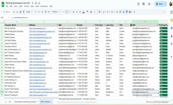The height and width of the screenshot is (105, 173).
Task: Open the Edit menu
Action: pyautogui.click(x=11, y=6)
